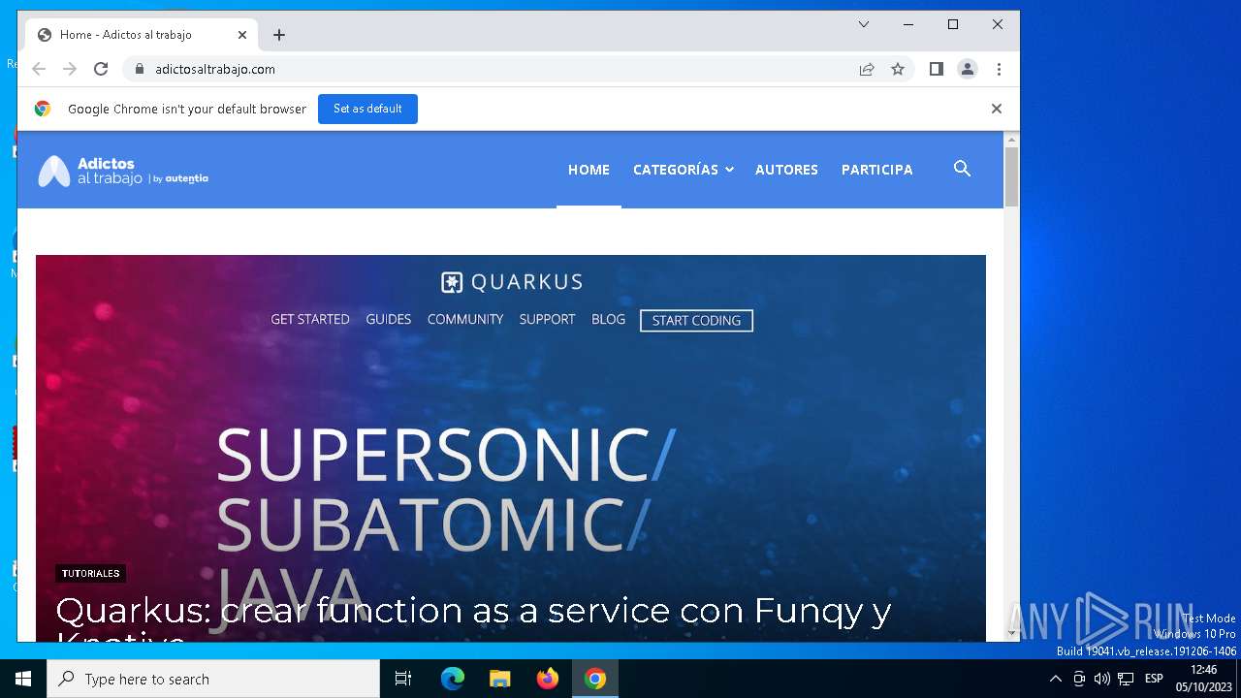Image resolution: width=1241 pixels, height=698 pixels.
Task: Select the Home - Adictos al trabajo tab
Action: click(x=141, y=35)
